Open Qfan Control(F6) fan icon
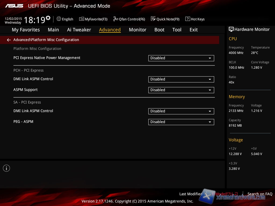Screen dimensions: 275x206 [116, 19]
